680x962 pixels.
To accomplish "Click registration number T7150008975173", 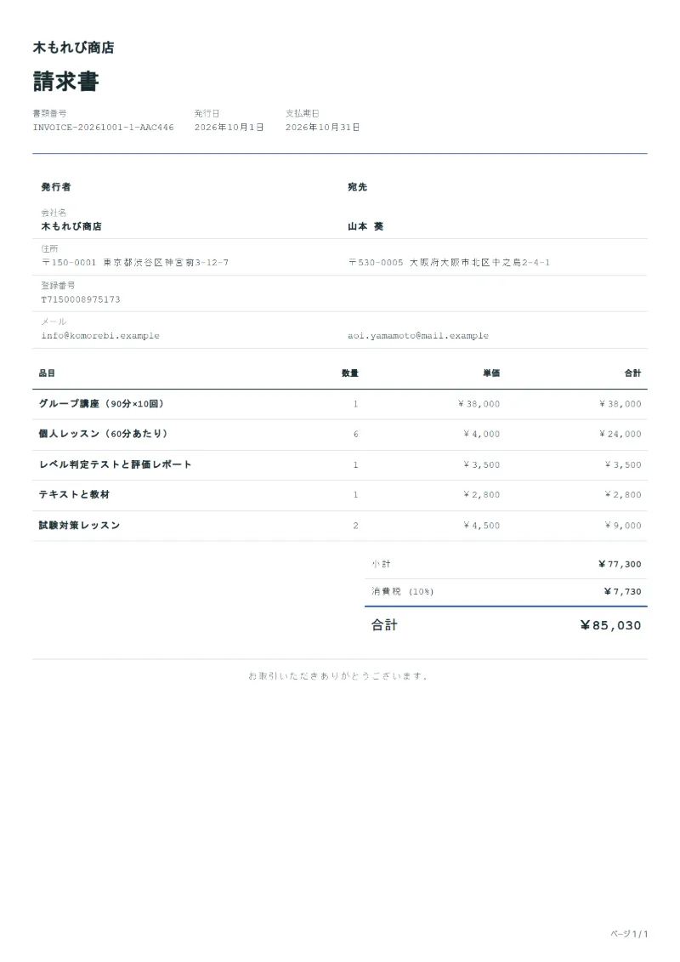I will [x=80, y=299].
